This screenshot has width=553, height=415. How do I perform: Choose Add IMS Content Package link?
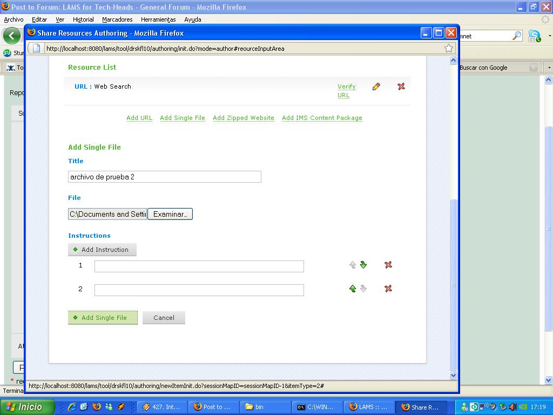point(322,118)
